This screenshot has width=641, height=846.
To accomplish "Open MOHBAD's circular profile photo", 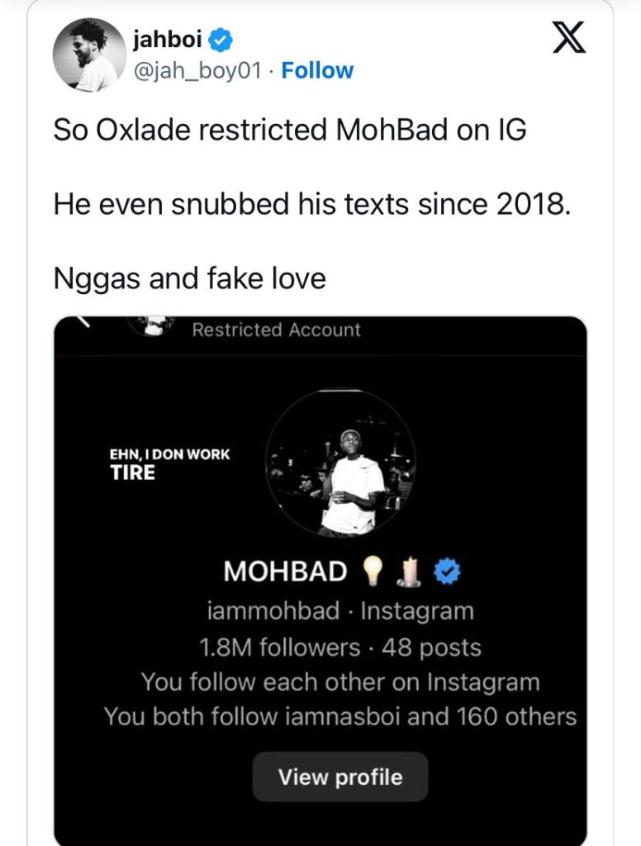I will (x=340, y=463).
